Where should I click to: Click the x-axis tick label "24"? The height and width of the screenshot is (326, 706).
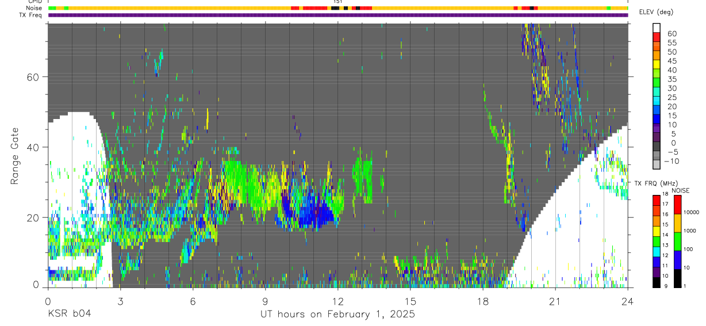click(627, 301)
